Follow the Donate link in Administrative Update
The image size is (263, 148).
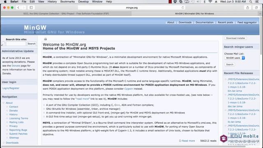pos(16,66)
